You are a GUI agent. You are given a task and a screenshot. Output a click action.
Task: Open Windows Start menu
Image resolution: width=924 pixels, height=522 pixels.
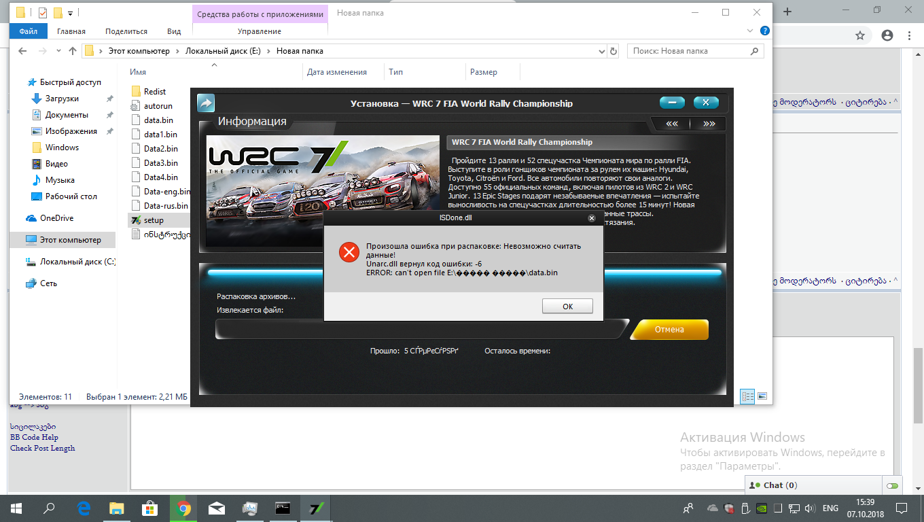pyautogui.click(x=16, y=508)
